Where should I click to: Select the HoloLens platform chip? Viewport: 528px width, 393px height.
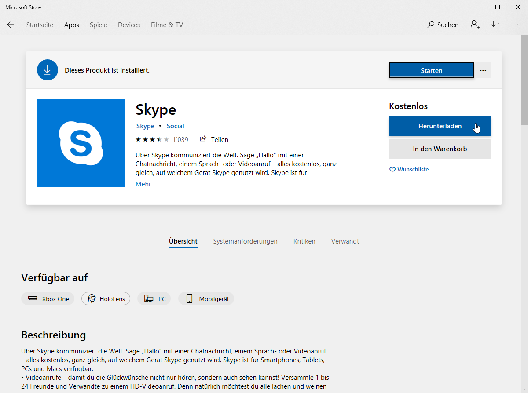pyautogui.click(x=106, y=299)
